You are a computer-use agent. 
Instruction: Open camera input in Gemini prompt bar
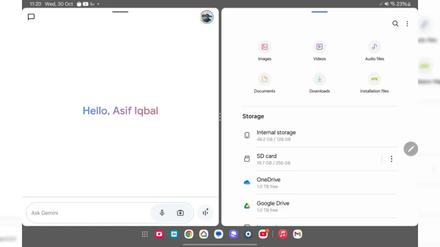coord(180,213)
